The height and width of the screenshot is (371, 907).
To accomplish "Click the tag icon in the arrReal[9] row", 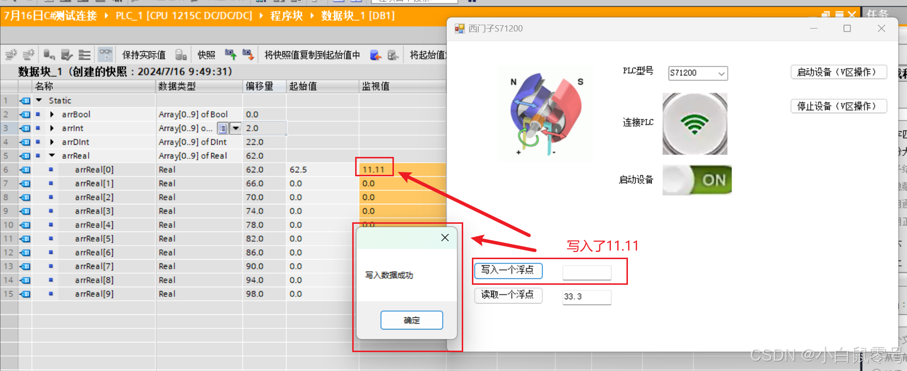I will click(x=25, y=294).
